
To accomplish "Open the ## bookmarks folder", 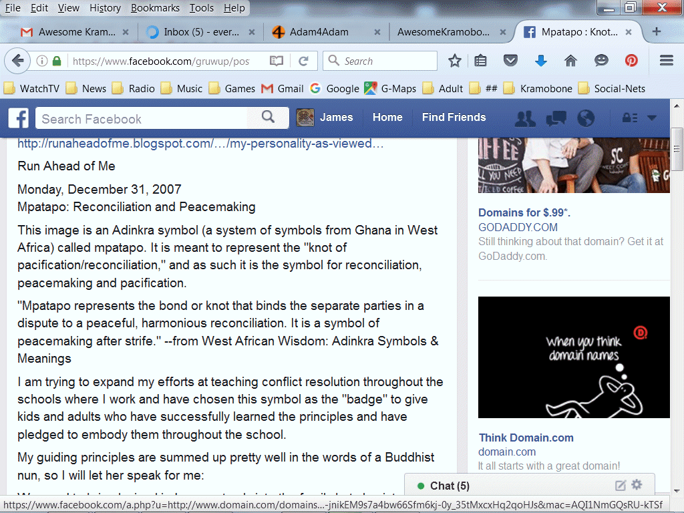I will [x=484, y=89].
